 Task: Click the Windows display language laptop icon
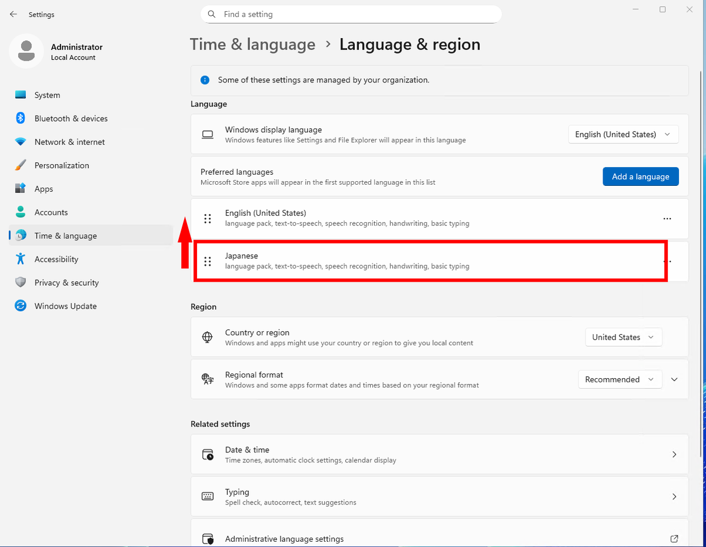click(x=207, y=135)
